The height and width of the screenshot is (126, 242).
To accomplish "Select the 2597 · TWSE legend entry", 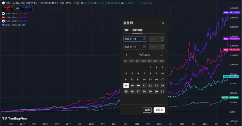I will coord(11,21).
